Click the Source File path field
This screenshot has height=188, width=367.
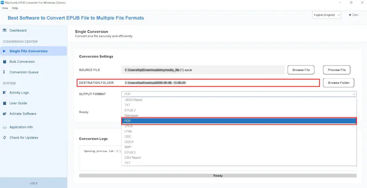203,70
